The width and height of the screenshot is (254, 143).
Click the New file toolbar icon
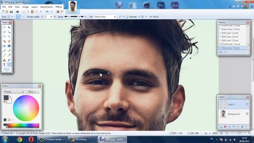(3, 12)
